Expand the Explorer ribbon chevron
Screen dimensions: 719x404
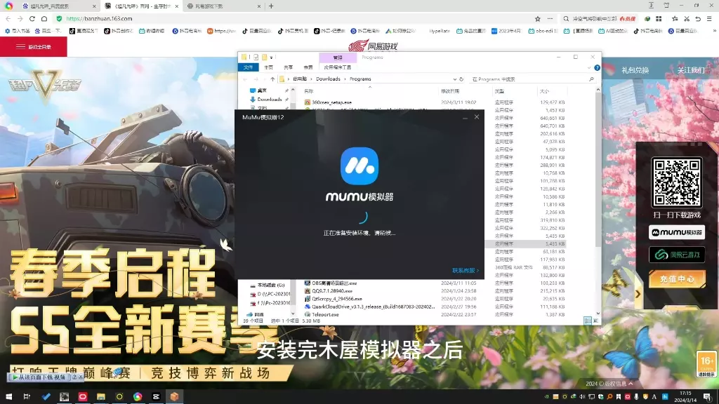pos(589,68)
